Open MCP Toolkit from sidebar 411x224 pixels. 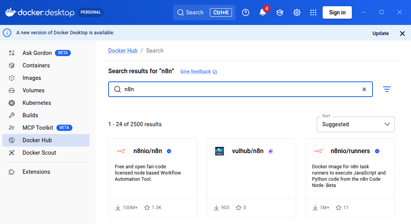46,128
